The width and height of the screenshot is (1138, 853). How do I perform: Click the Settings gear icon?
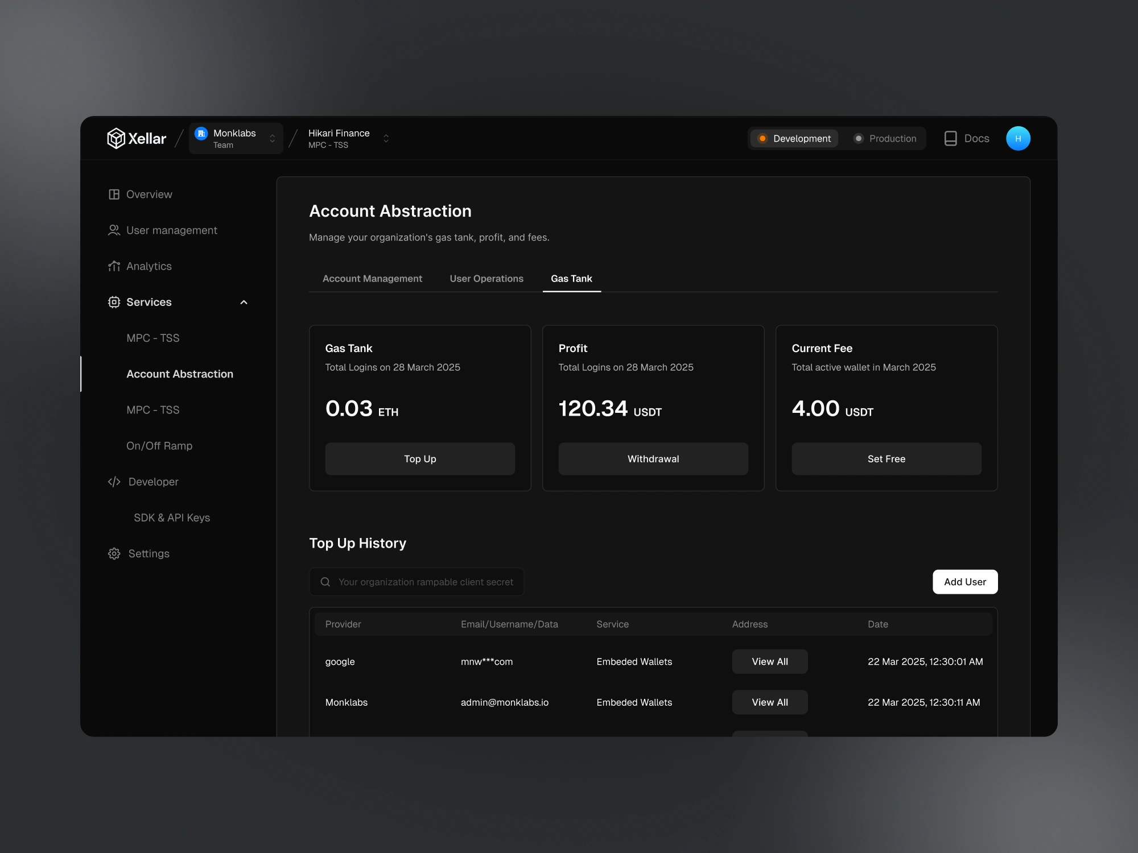point(114,554)
